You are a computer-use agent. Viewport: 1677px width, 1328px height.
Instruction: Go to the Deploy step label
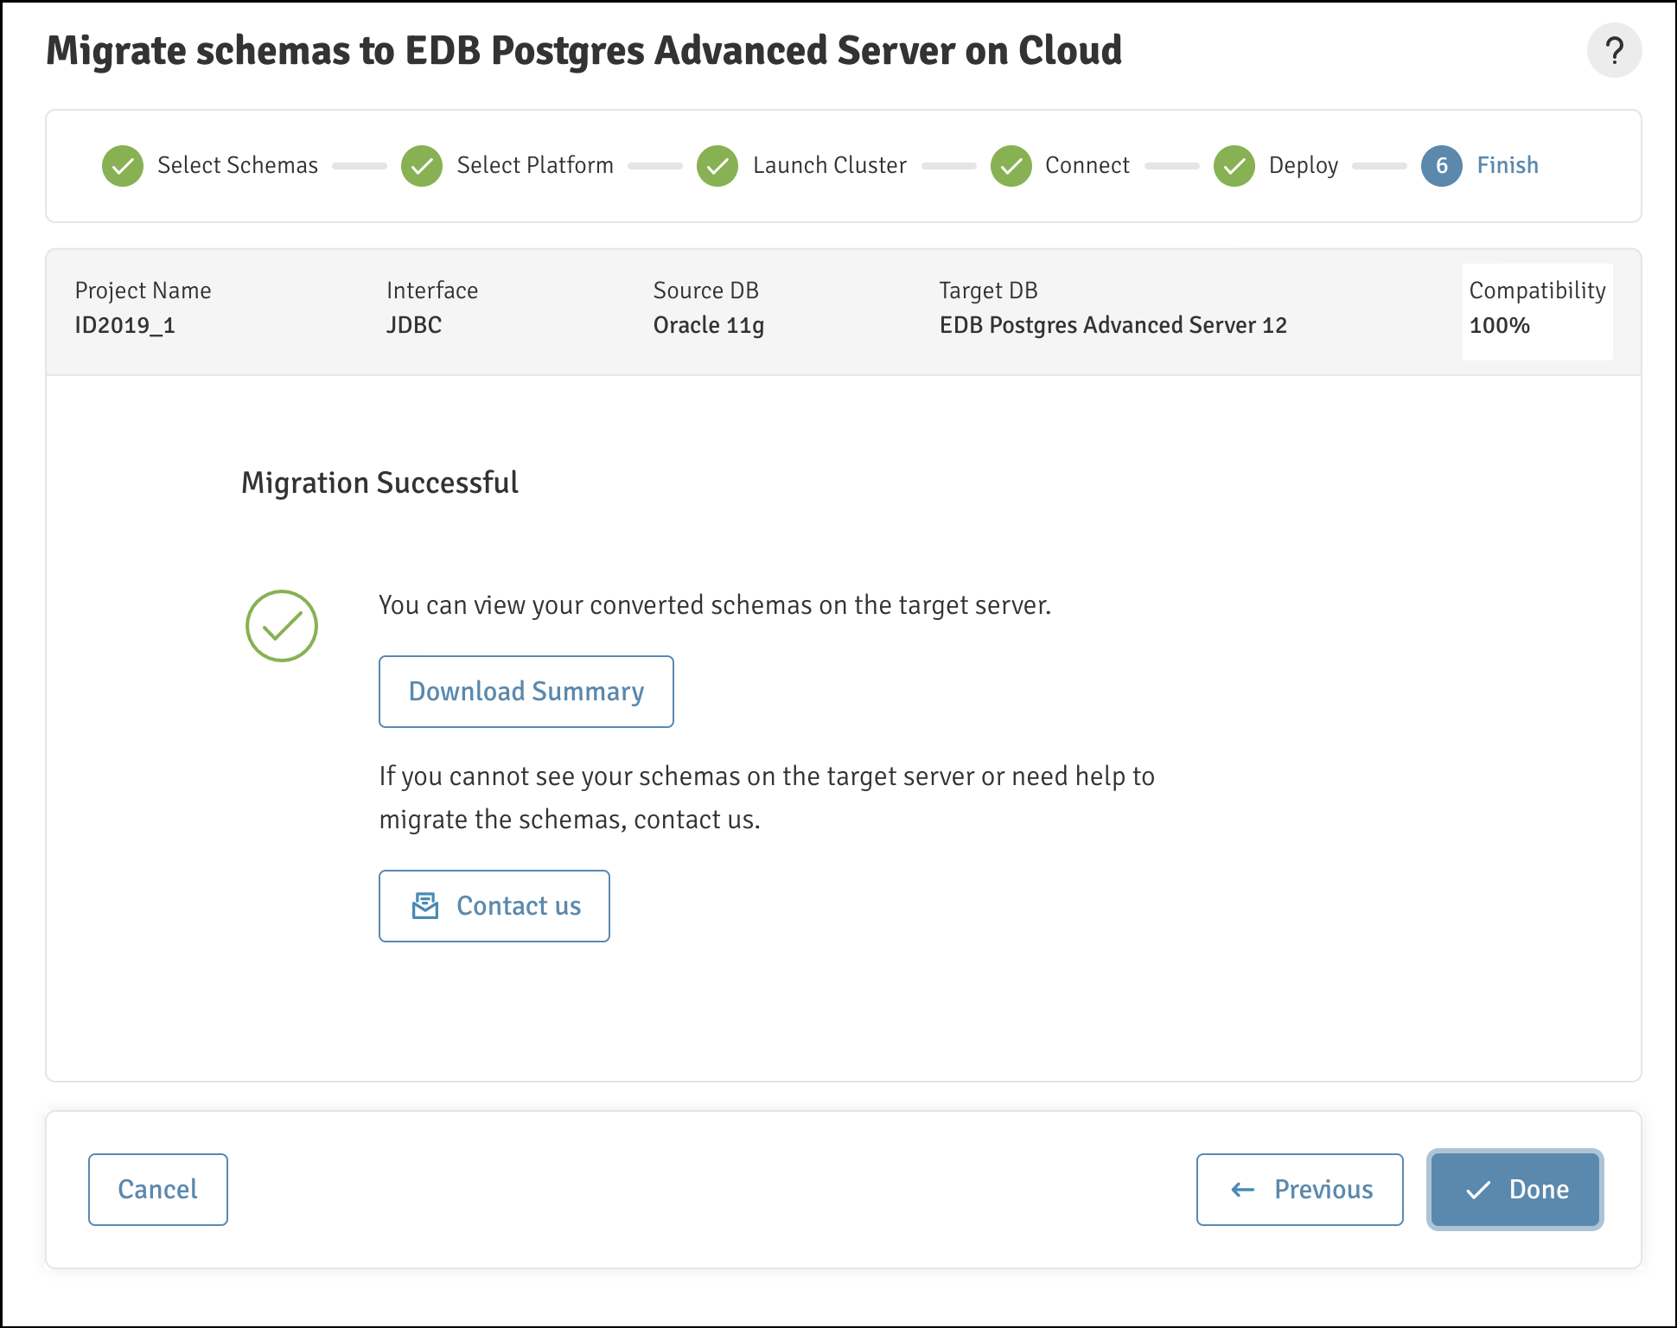1304,165
